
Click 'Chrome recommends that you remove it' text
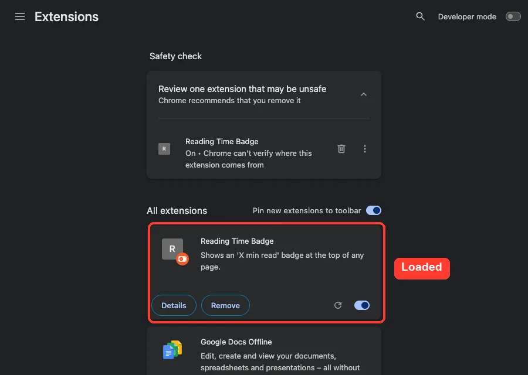[x=229, y=101]
